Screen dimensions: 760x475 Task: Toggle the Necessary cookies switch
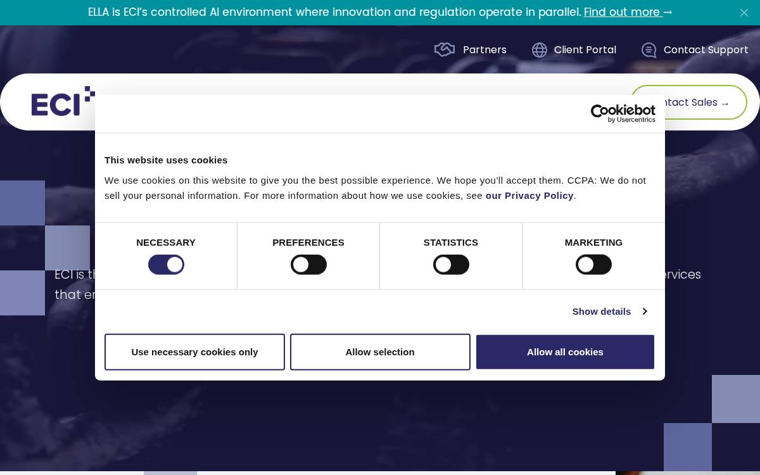coord(166,265)
